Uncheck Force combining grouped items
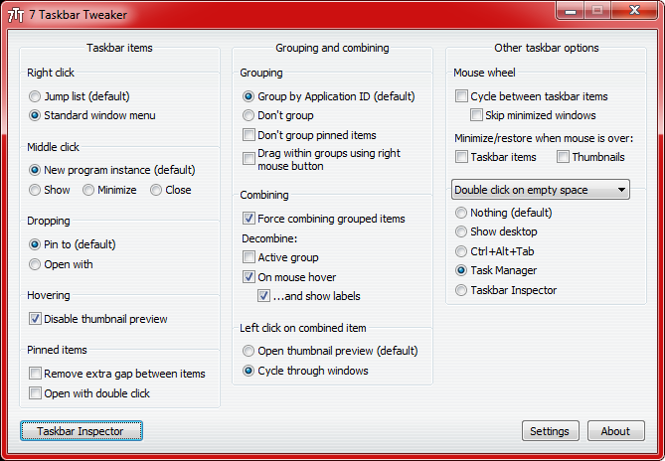The height and width of the screenshot is (461, 665). tap(249, 219)
